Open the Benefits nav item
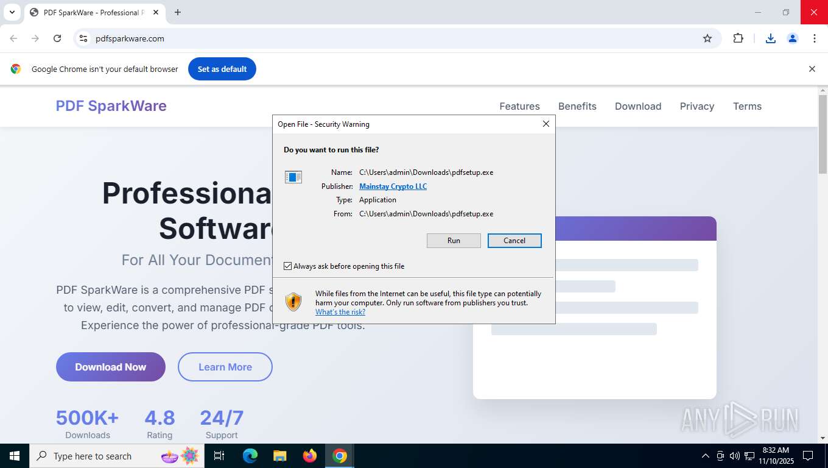This screenshot has height=468, width=828. pyautogui.click(x=577, y=106)
